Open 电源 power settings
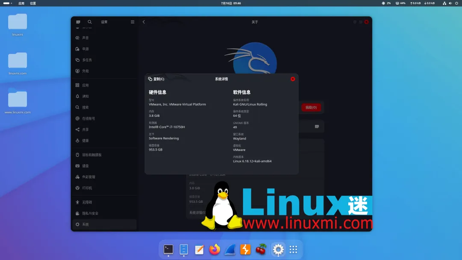 click(x=104, y=49)
